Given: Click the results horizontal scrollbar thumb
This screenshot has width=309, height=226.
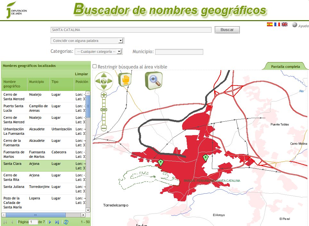Looking at the screenshot, I should click(x=36, y=215).
